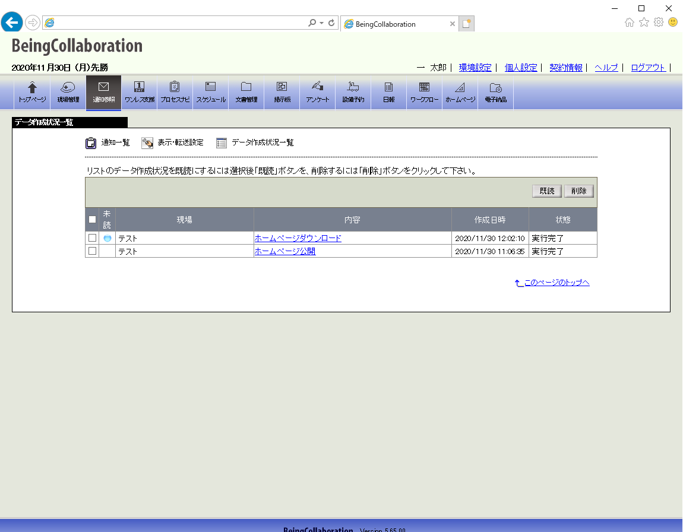This screenshot has width=683, height=532.
Task: Click the 状態 column header
Action: pos(563,220)
